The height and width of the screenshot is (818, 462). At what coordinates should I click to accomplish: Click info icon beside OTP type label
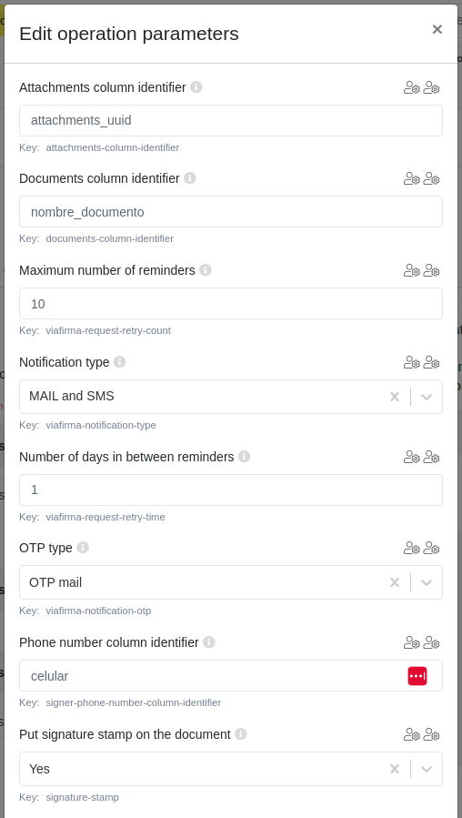83,547
